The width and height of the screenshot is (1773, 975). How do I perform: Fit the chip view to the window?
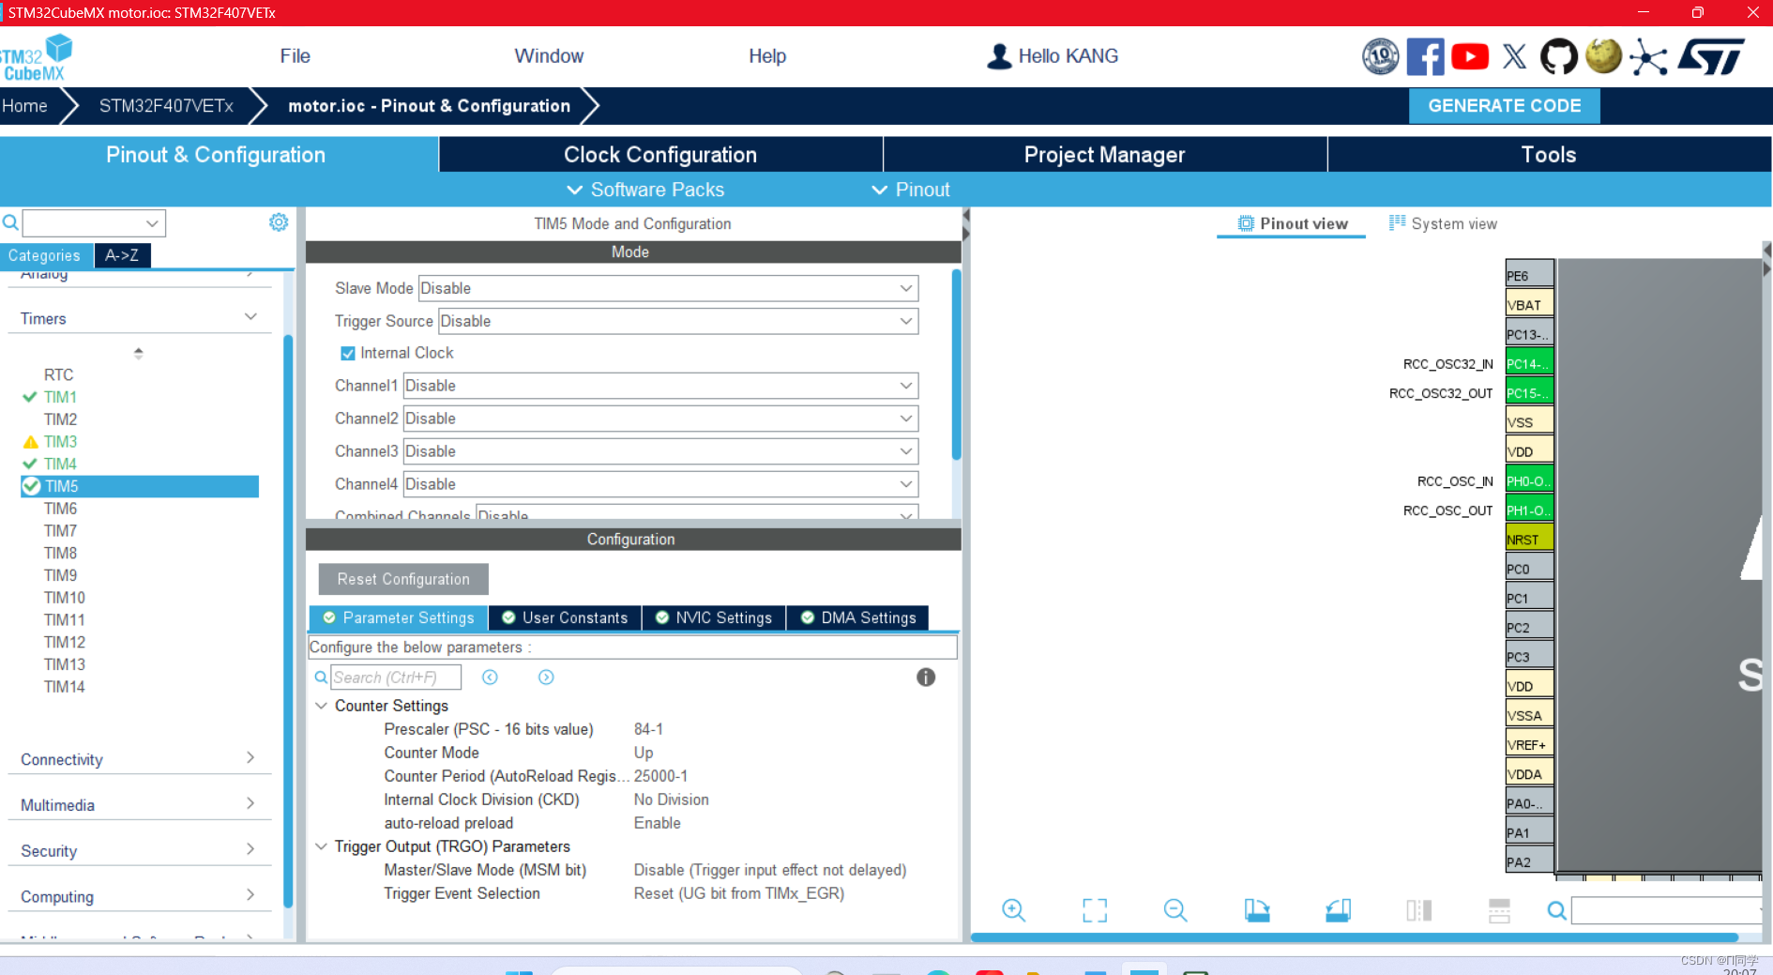1095,910
